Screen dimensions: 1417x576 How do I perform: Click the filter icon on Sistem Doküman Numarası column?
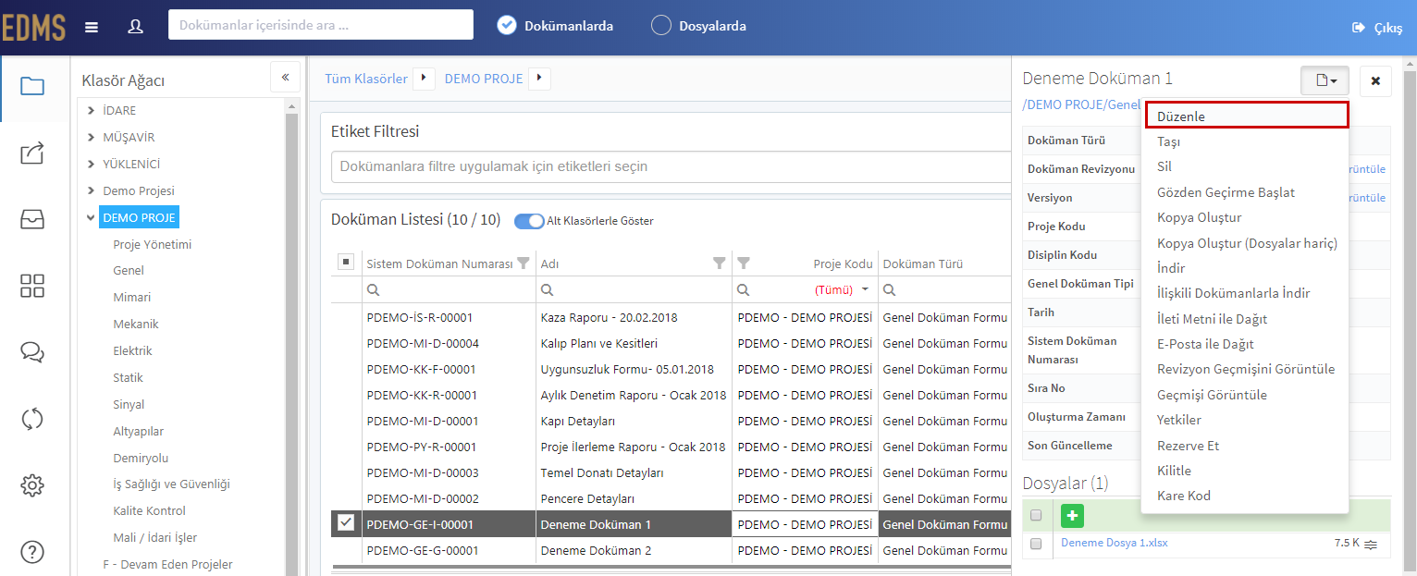tap(524, 263)
